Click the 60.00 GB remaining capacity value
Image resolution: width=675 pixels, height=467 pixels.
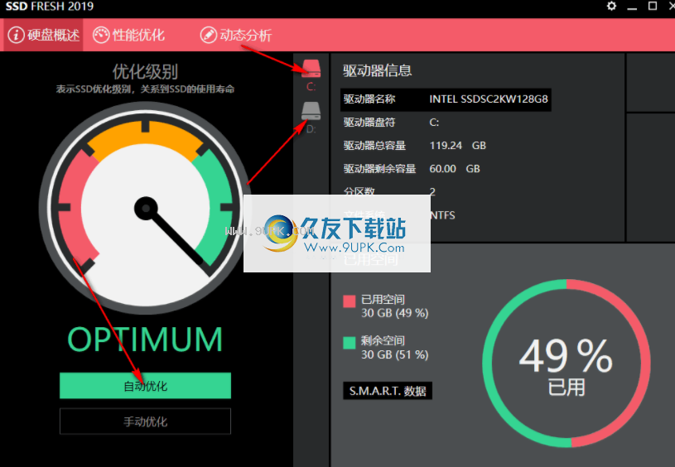point(455,169)
